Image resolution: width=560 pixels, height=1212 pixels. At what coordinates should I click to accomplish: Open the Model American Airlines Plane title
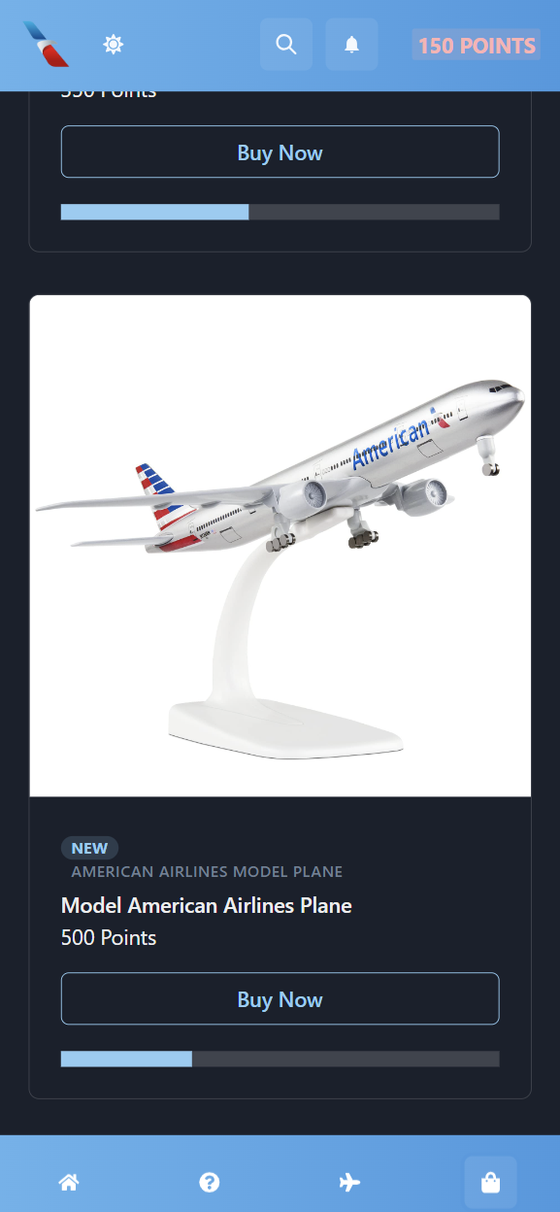pyautogui.click(x=207, y=905)
